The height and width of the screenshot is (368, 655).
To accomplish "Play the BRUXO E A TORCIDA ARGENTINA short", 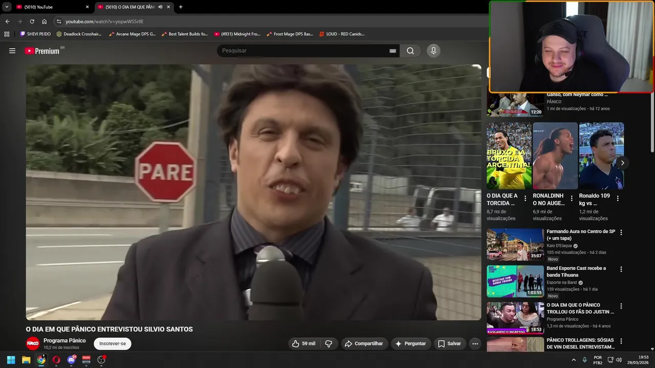I will 509,156.
